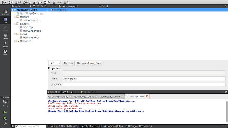Image resolution: width=228 pixels, height=128 pixels.
Task: Open the Debug mode in sidebar
Action: [5, 36]
